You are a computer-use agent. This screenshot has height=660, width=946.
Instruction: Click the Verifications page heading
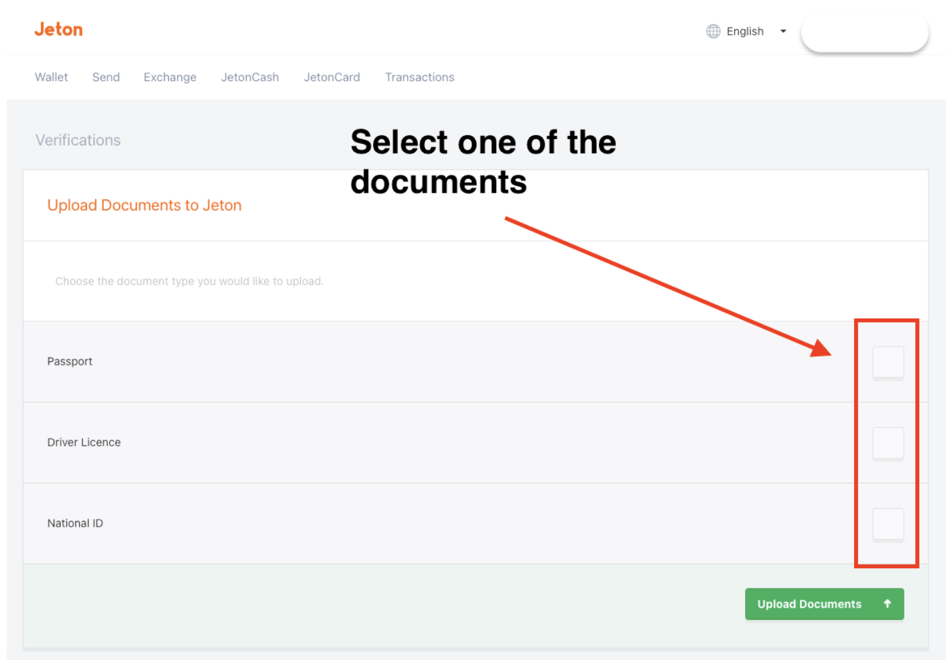pos(78,141)
